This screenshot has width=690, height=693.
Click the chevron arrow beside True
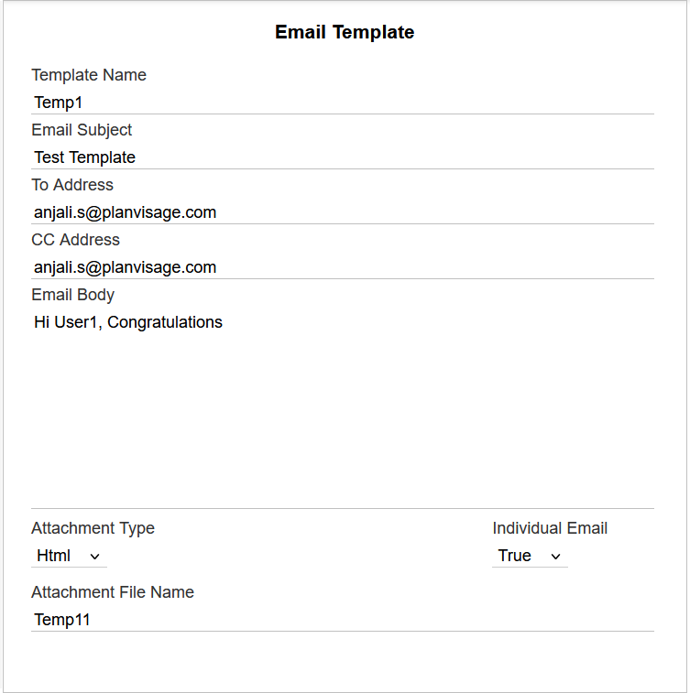click(556, 557)
